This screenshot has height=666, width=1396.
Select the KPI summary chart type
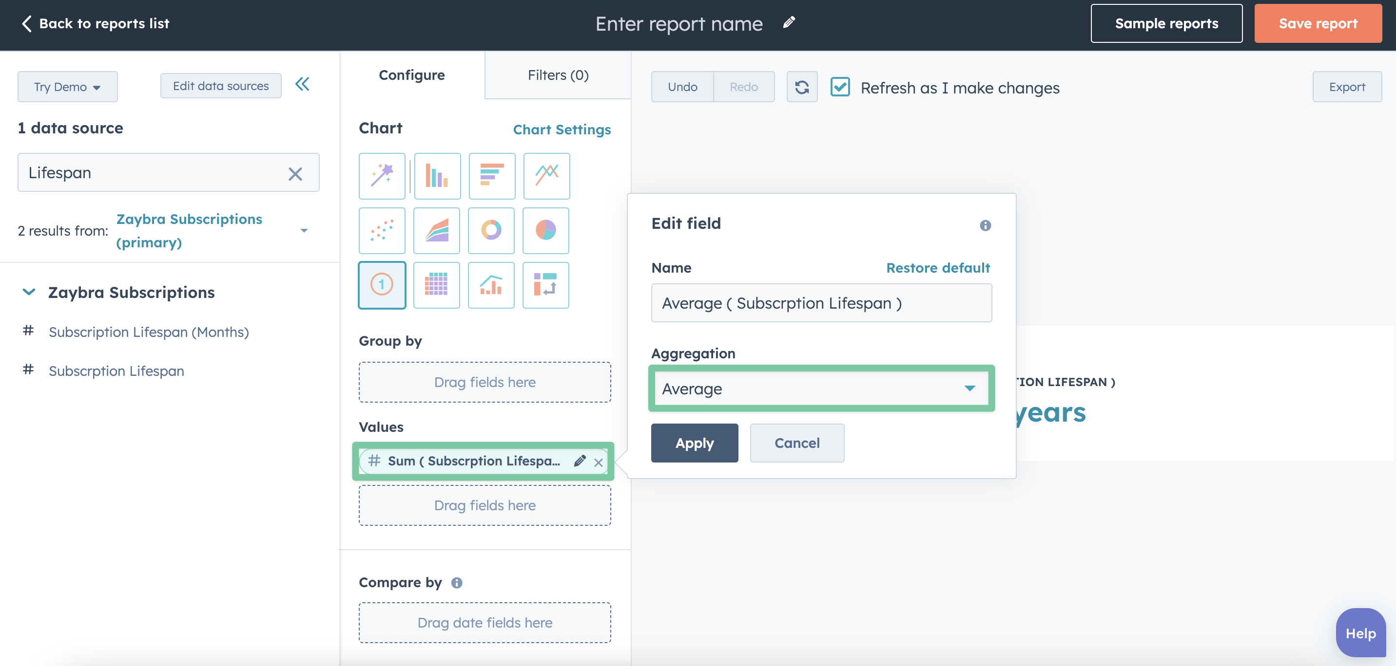point(382,285)
